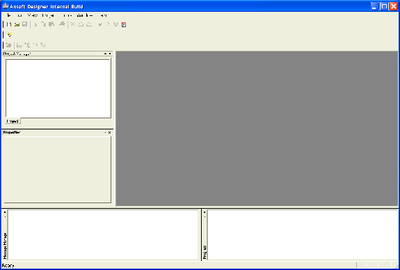Click the Save floppy disk icon

24,24
